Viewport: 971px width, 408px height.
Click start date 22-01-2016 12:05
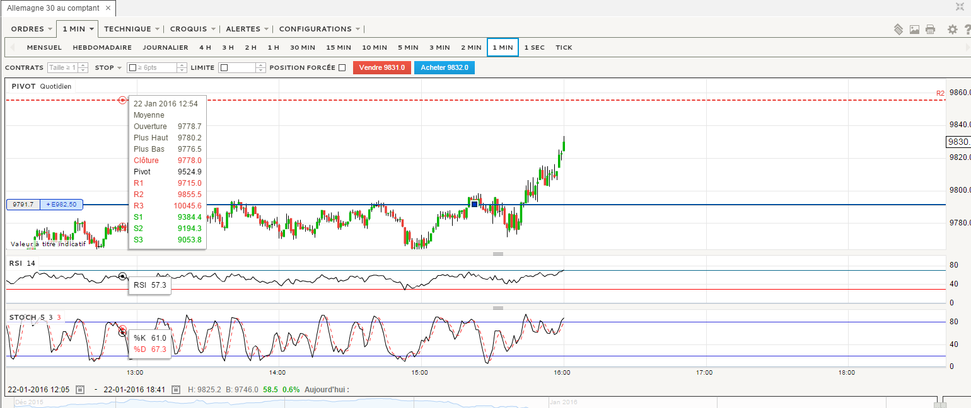coord(38,390)
